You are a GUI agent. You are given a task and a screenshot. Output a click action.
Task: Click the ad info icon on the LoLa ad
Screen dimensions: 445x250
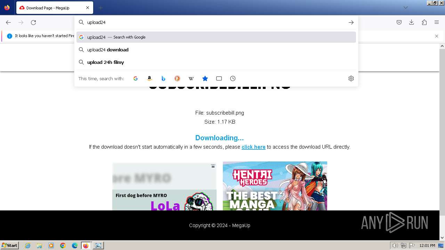(213, 166)
